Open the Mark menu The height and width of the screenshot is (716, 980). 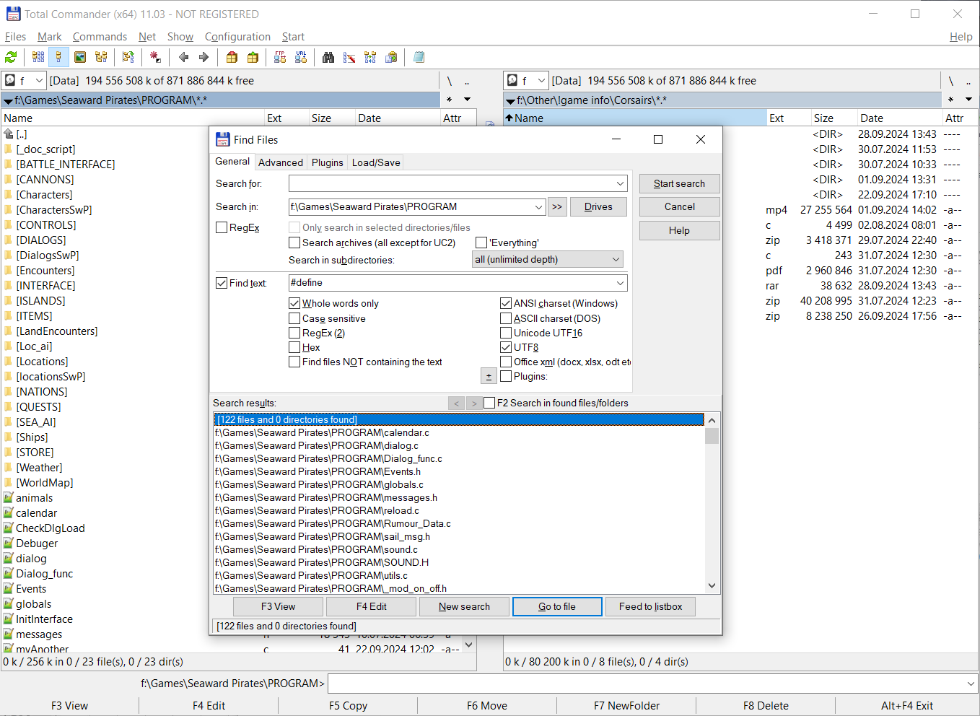tap(49, 37)
